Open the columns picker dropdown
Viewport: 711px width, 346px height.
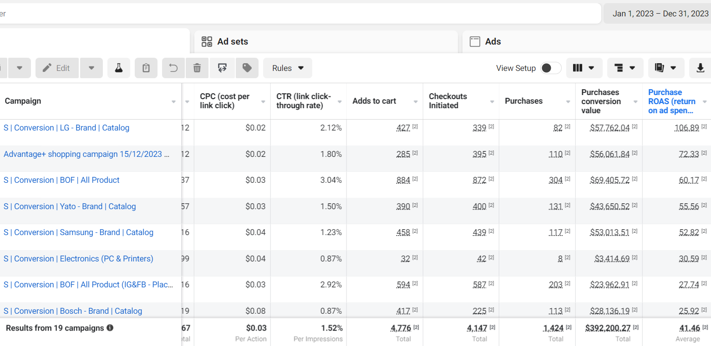coord(584,68)
